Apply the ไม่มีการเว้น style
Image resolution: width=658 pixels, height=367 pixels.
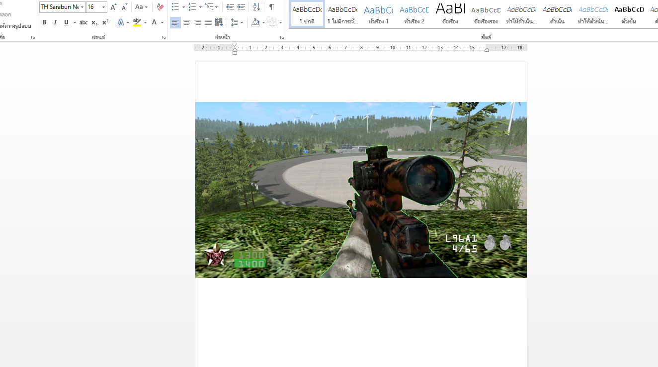click(343, 14)
